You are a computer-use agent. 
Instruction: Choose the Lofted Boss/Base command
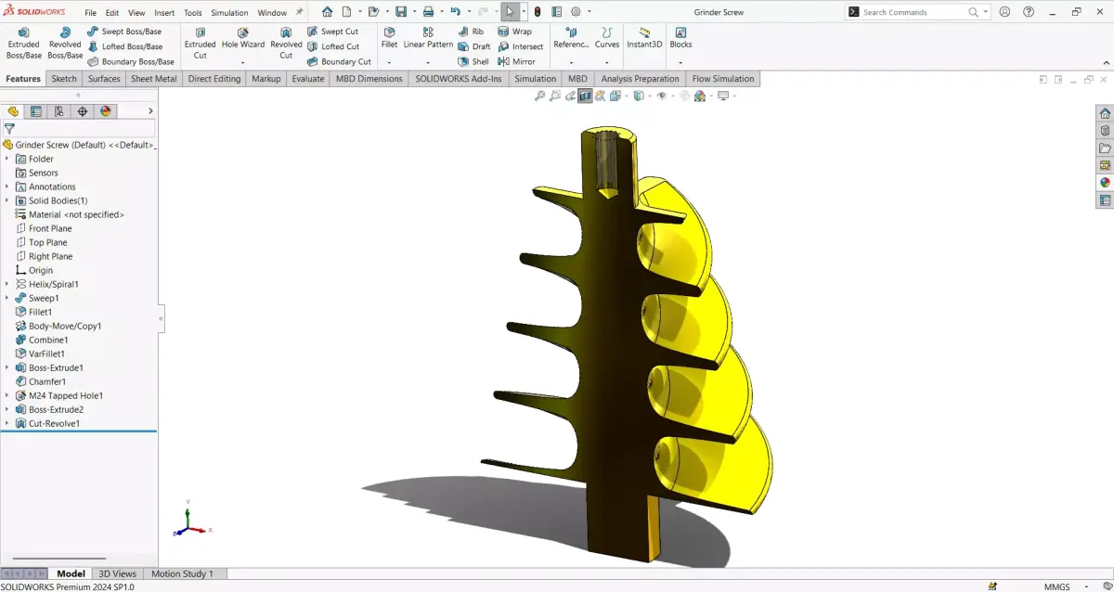[x=124, y=46]
